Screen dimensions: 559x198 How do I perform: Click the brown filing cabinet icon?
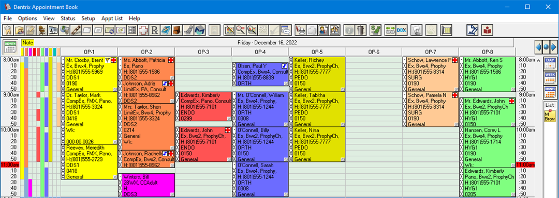click(x=176, y=30)
